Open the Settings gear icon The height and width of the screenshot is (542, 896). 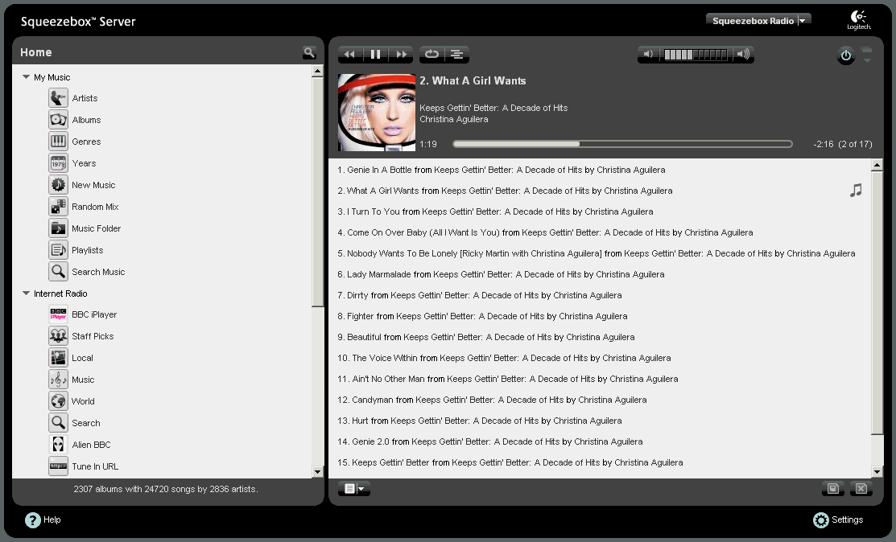(x=821, y=520)
